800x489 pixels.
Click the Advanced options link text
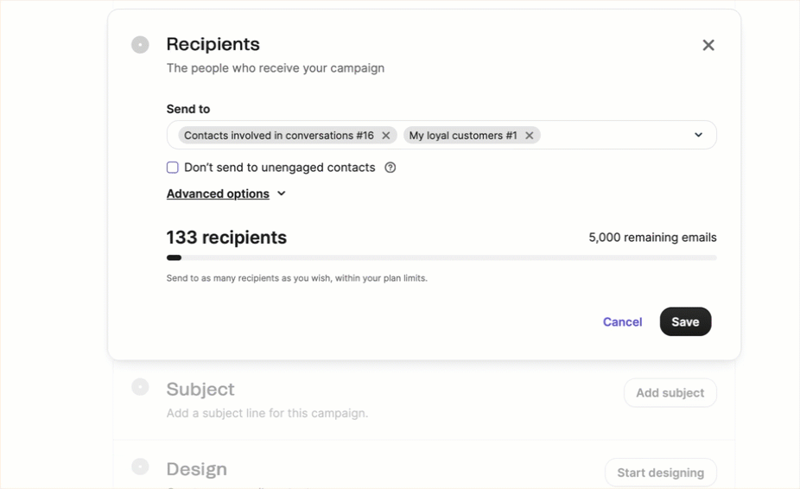[218, 194]
